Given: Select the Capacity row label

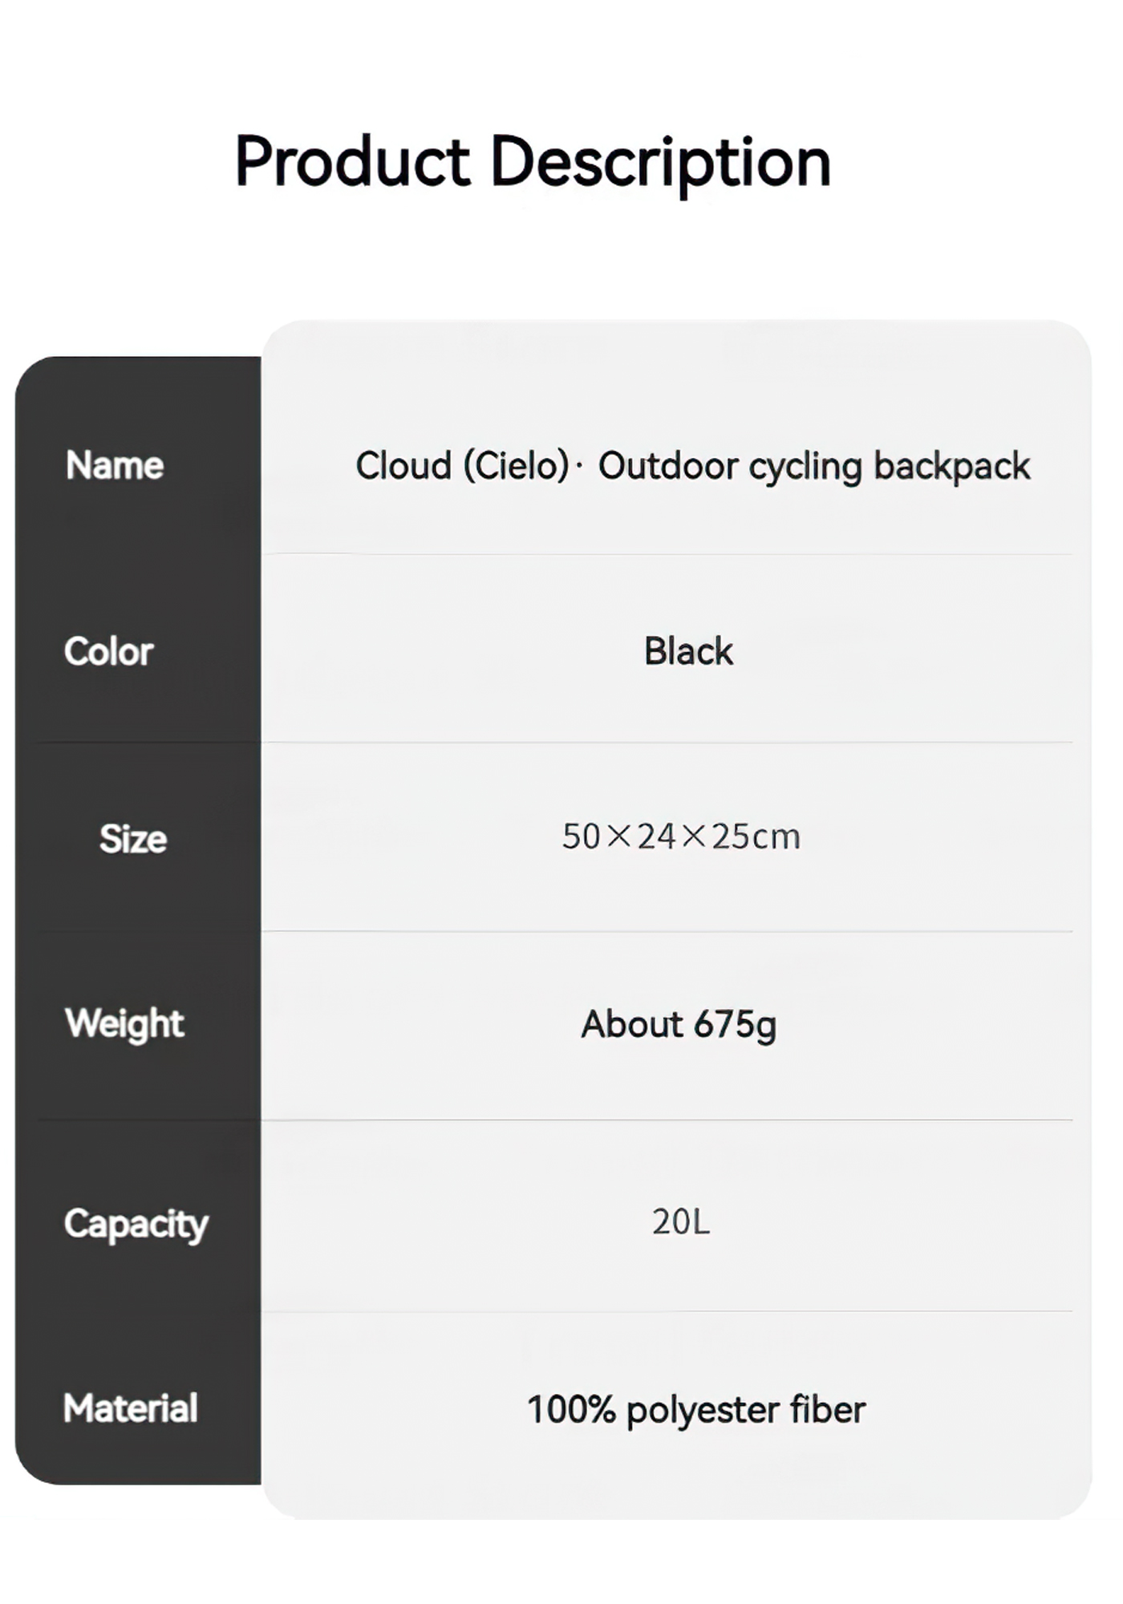Looking at the screenshot, I should 136,1225.
